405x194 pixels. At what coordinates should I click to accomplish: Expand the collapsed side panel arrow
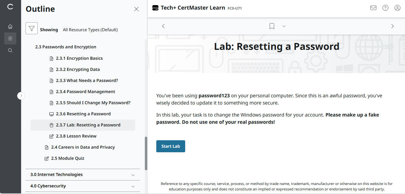(x=21, y=95)
